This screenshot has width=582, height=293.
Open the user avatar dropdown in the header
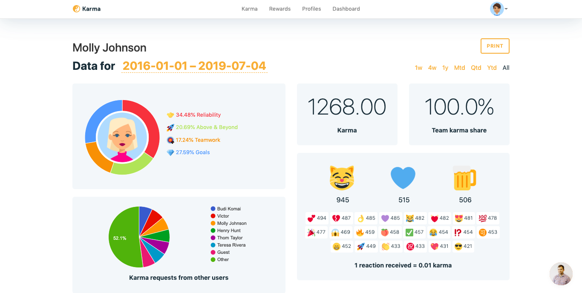click(x=499, y=9)
